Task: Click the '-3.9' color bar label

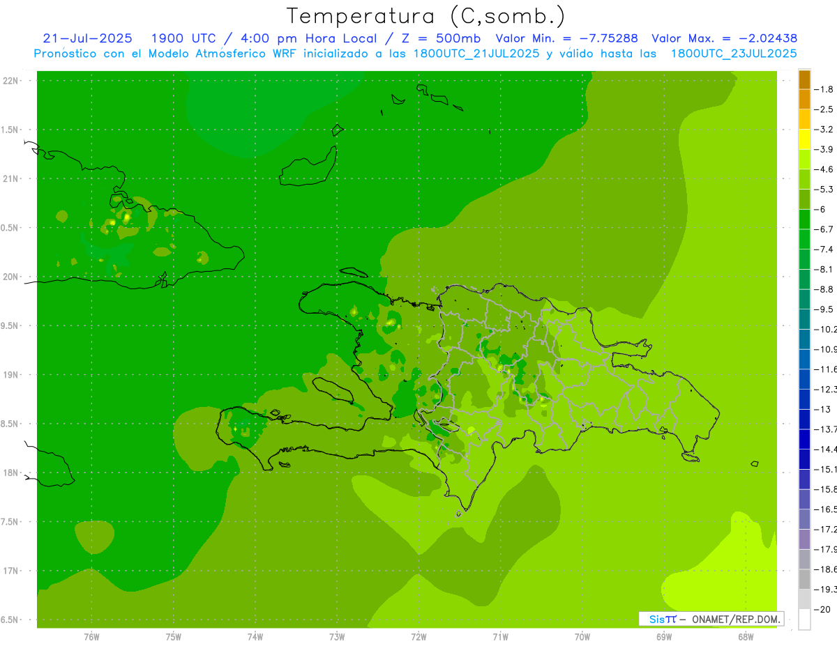Action: click(x=824, y=150)
